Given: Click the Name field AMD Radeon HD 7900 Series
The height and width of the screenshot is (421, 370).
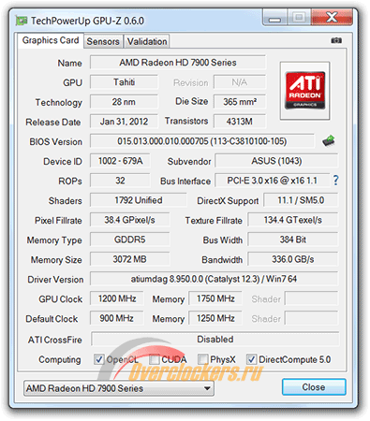Looking at the screenshot, I should 178,63.
